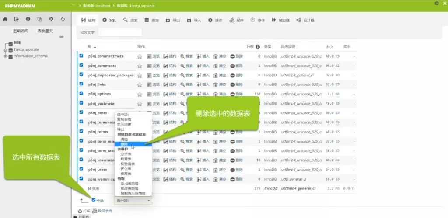
Task: Click the 包含文字 filter input field
Action: pyautogui.click(x=120, y=32)
